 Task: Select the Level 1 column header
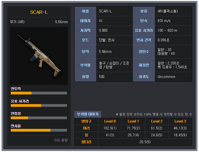click(x=133, y=121)
